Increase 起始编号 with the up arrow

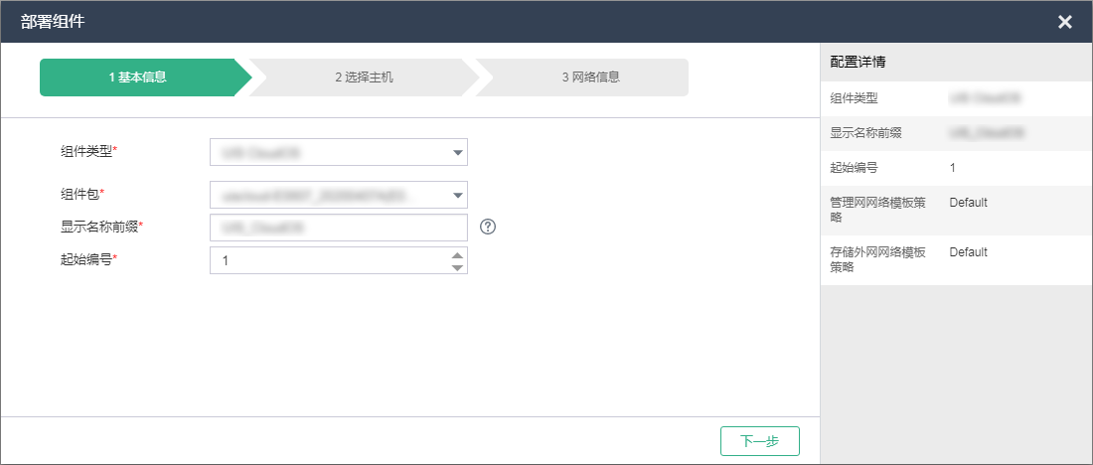pyautogui.click(x=457, y=254)
